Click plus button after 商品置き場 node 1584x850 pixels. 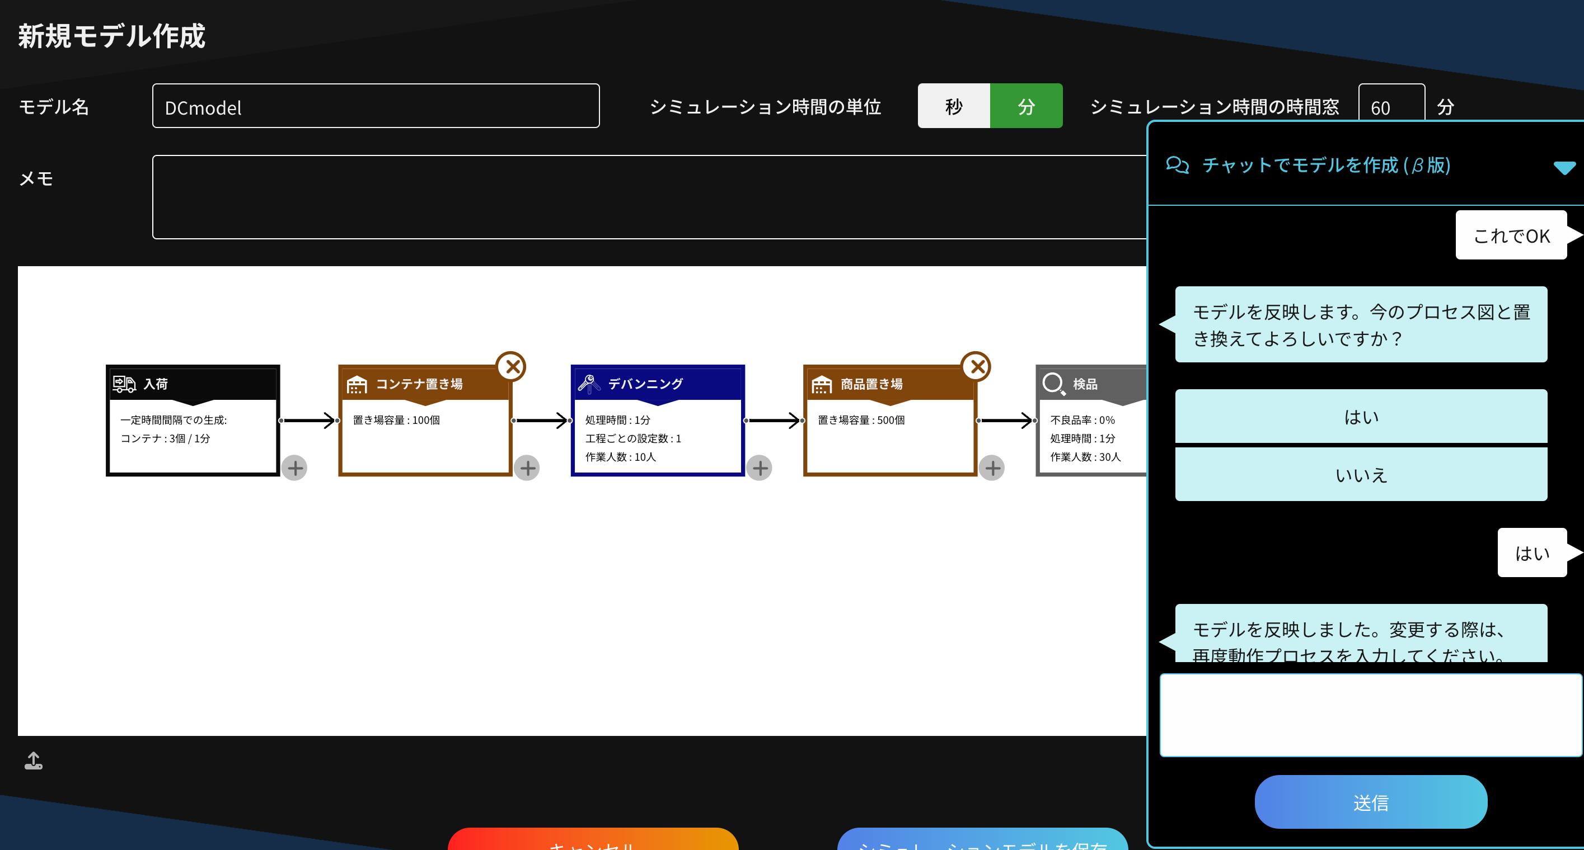coord(992,468)
